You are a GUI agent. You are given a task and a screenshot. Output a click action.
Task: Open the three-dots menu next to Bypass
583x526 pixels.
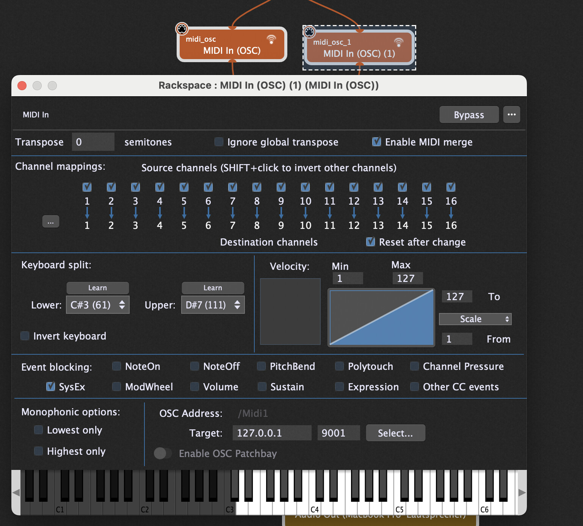tap(511, 114)
